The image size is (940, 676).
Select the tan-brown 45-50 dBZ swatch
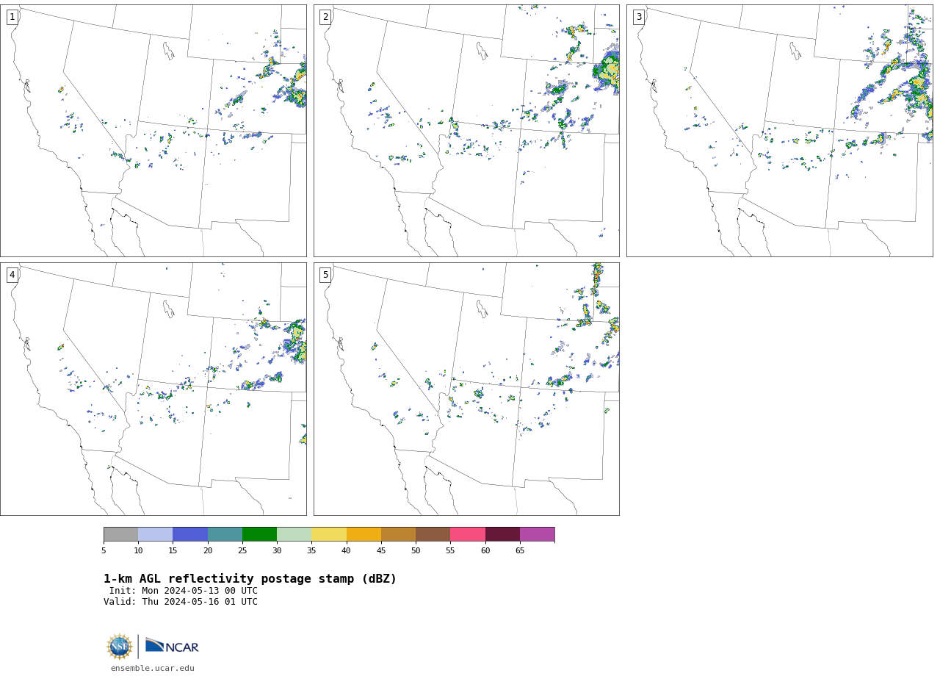click(398, 534)
